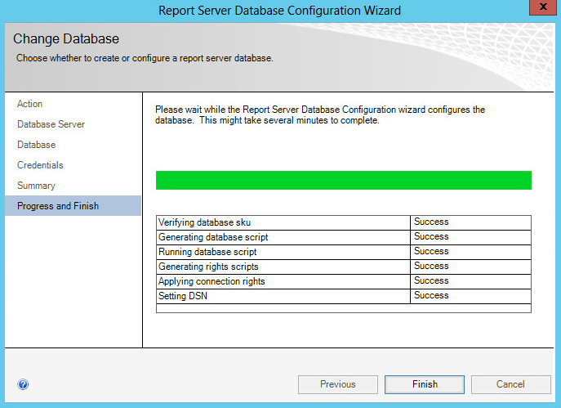Click the green progress bar
This screenshot has height=408, width=561.
(344, 180)
